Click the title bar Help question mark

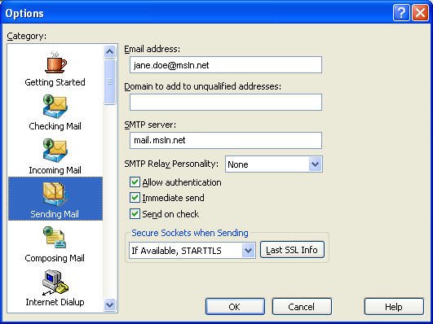401,13
